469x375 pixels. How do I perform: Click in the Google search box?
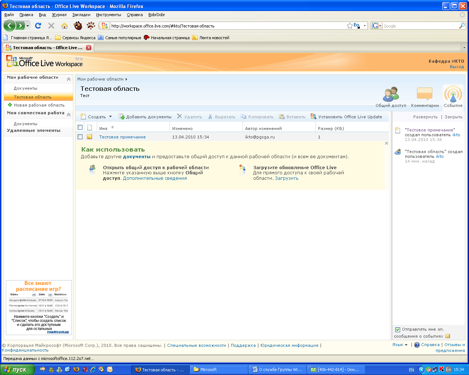(420, 26)
